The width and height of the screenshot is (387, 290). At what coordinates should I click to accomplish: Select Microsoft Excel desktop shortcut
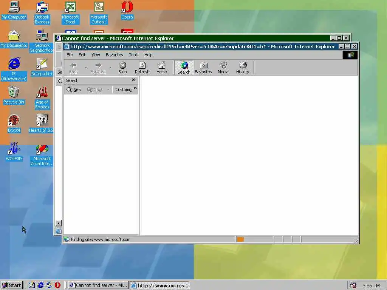click(70, 13)
